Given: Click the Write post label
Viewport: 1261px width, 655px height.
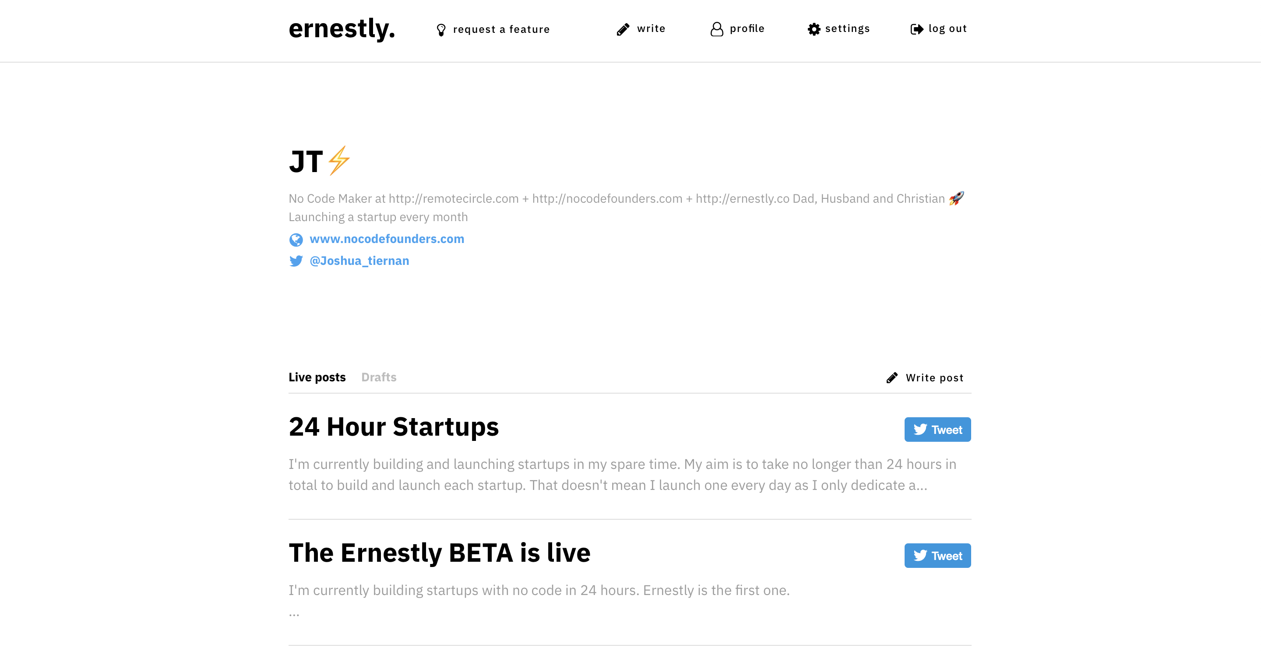Looking at the screenshot, I should (934, 378).
